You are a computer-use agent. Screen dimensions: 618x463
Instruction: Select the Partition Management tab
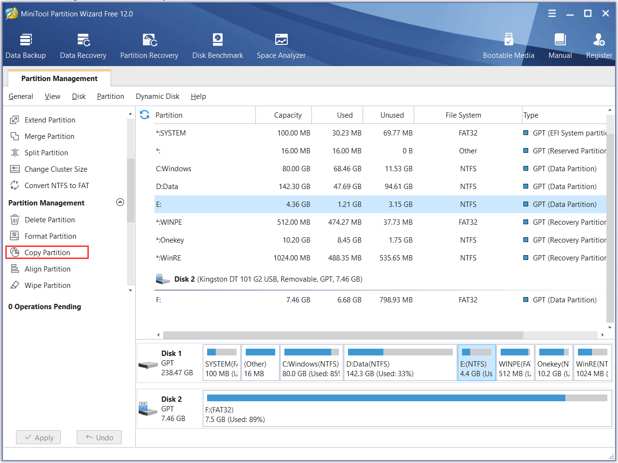point(59,78)
